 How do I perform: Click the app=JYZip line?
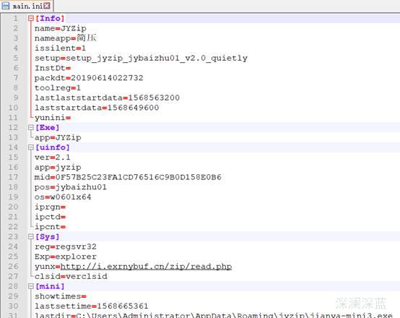58,137
